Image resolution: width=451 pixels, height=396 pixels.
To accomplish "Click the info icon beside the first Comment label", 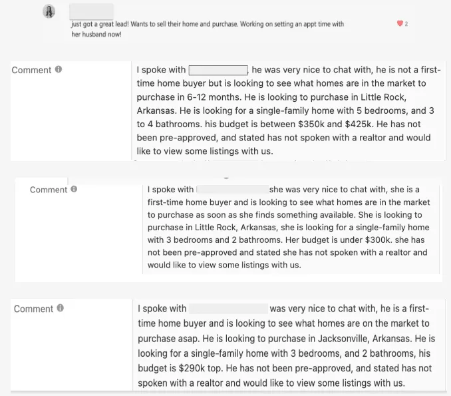I will [59, 69].
